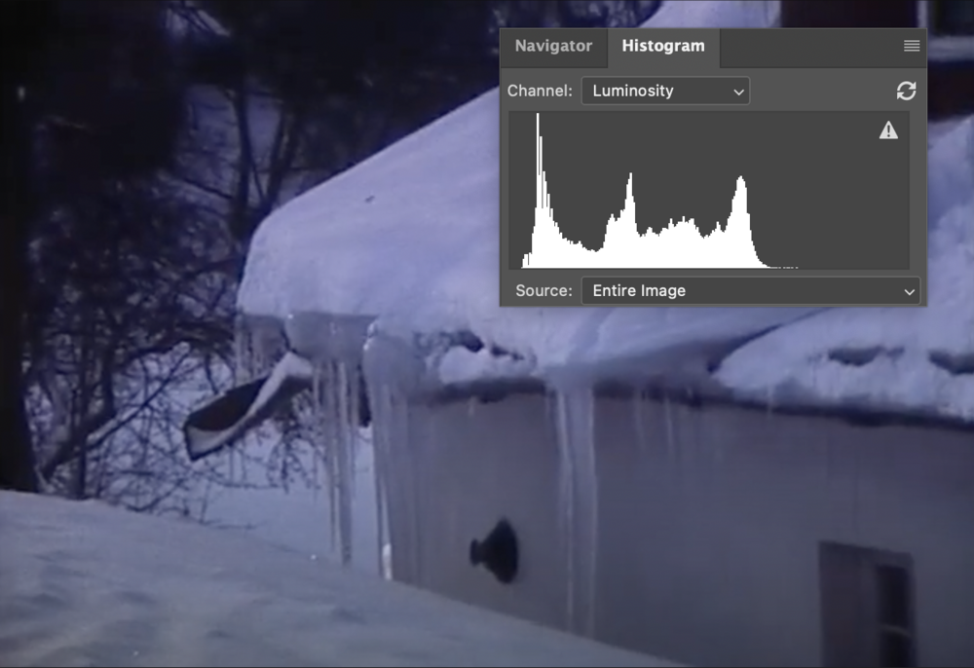Select the Histogram tab
This screenshot has width=974, height=668.
[662, 47]
